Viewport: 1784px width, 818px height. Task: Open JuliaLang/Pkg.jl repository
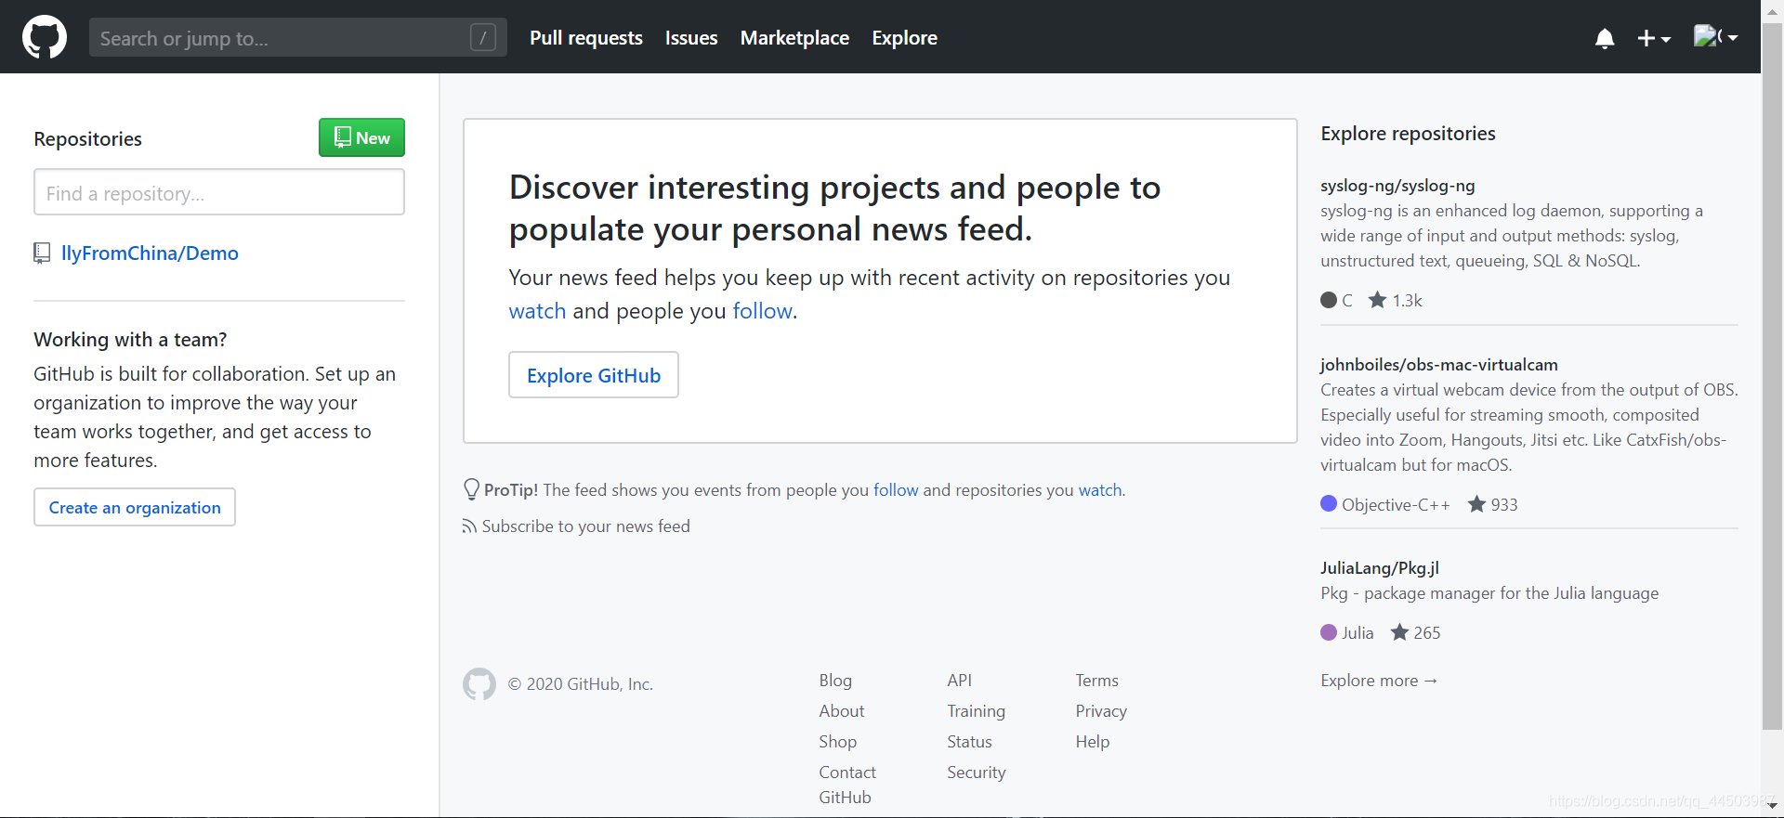[x=1380, y=568]
